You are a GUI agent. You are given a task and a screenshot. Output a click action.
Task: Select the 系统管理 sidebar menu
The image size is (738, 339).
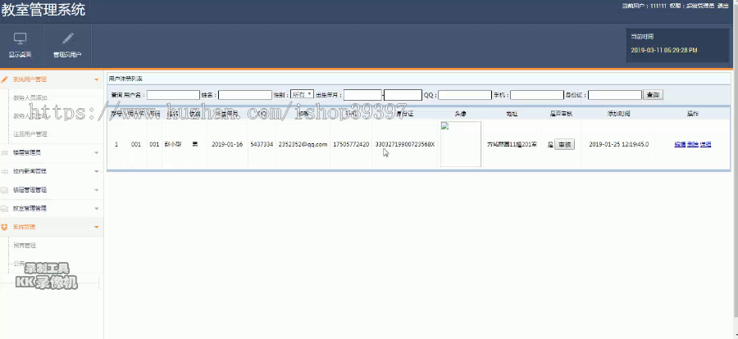pyautogui.click(x=24, y=227)
